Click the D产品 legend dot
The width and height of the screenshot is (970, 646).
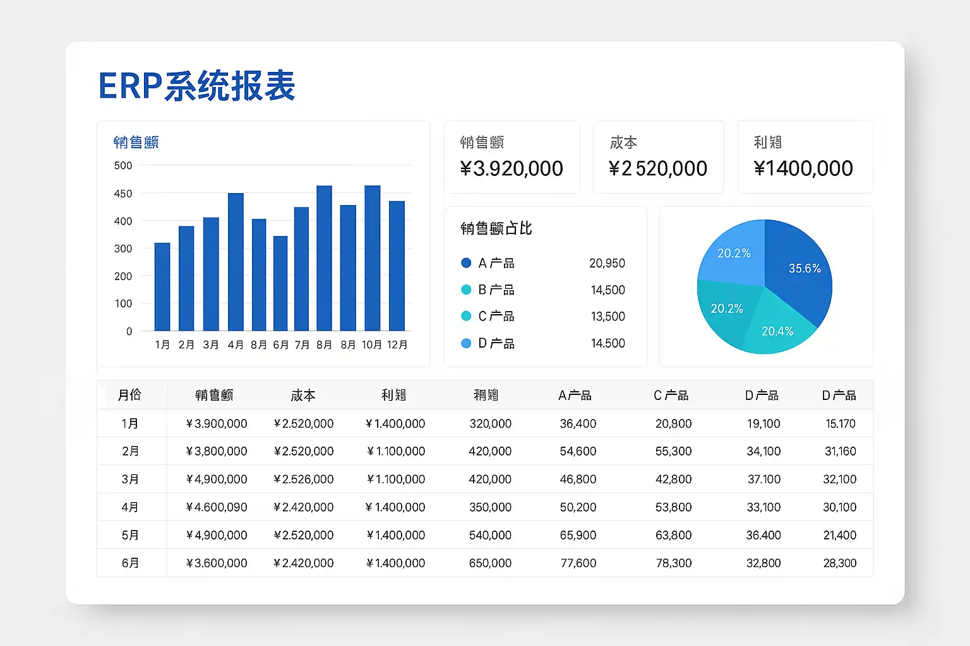click(x=466, y=343)
